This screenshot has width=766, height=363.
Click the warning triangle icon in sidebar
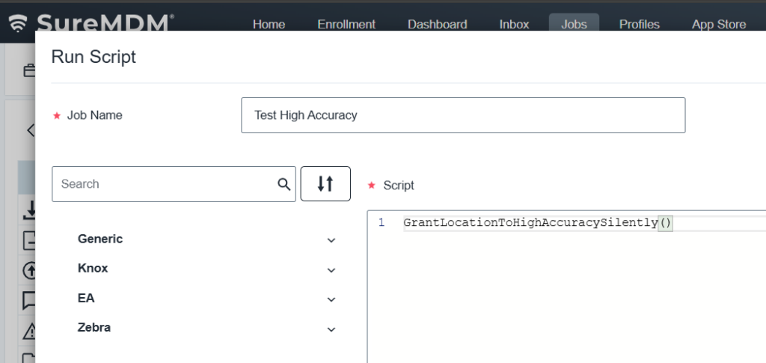(30, 330)
